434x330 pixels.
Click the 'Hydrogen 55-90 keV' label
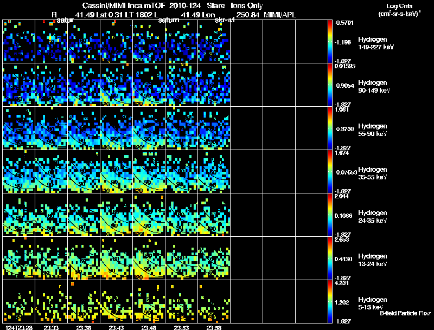(373, 130)
